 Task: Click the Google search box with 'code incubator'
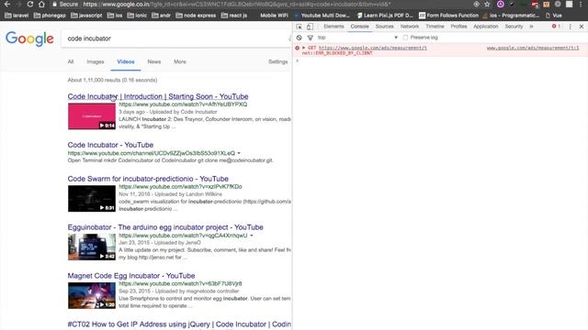click(x=176, y=38)
